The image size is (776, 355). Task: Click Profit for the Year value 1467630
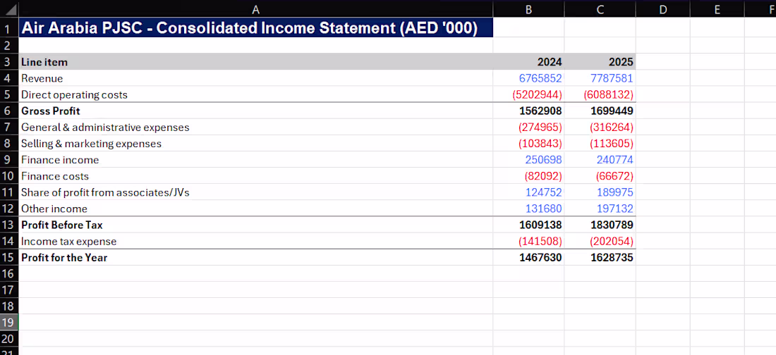coord(528,258)
